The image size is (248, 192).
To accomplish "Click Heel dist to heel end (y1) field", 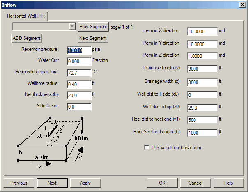I will (x=202, y=120).
